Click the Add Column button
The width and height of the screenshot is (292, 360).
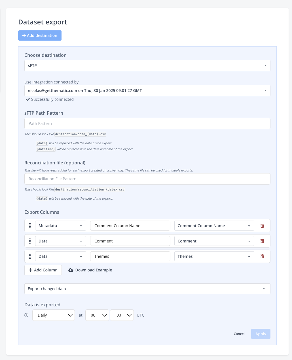coord(43,270)
